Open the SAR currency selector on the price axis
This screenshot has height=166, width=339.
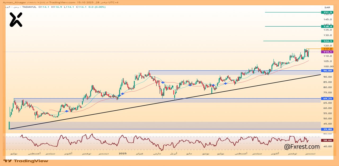[327, 7]
